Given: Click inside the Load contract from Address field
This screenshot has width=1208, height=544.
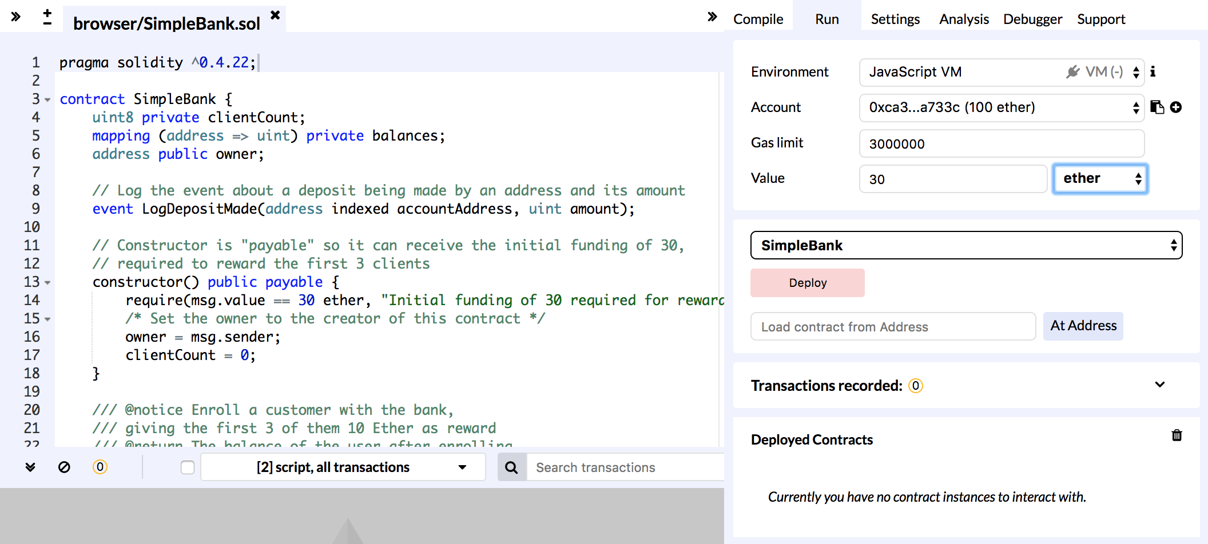Looking at the screenshot, I should coord(892,326).
